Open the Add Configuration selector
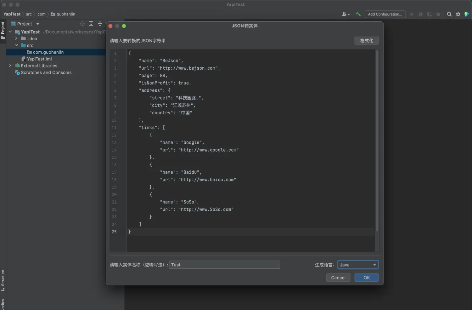Image resolution: width=472 pixels, height=310 pixels. 385,14
